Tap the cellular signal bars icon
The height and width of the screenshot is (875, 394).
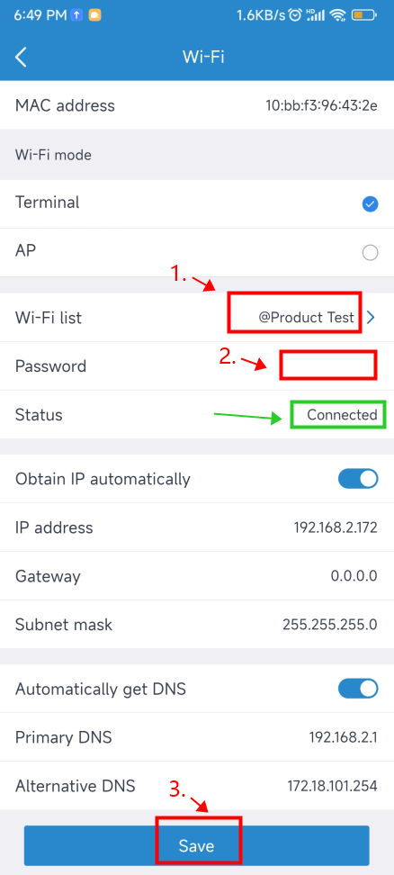[315, 15]
